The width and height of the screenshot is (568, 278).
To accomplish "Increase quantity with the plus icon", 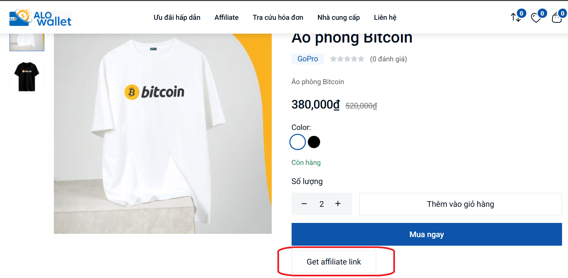I will point(338,204).
